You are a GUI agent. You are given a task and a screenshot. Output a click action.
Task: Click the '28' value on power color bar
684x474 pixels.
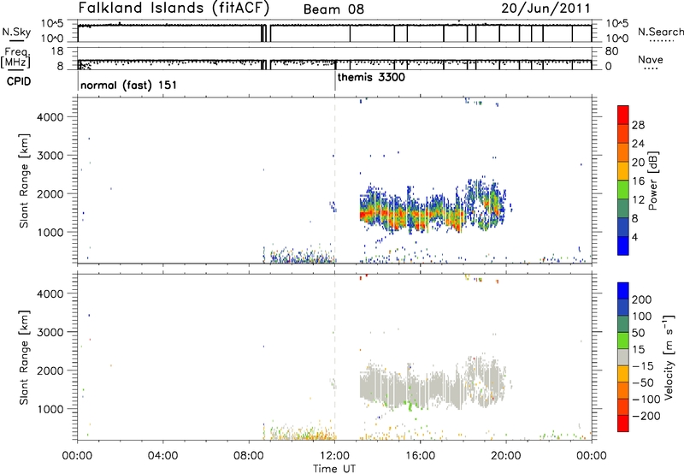click(638, 125)
